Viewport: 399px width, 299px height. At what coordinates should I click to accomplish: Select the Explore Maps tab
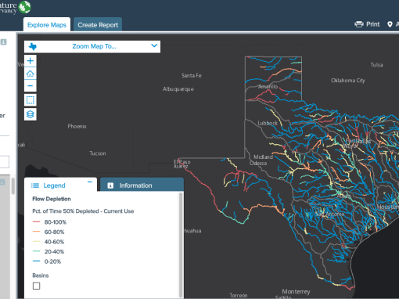(x=47, y=25)
